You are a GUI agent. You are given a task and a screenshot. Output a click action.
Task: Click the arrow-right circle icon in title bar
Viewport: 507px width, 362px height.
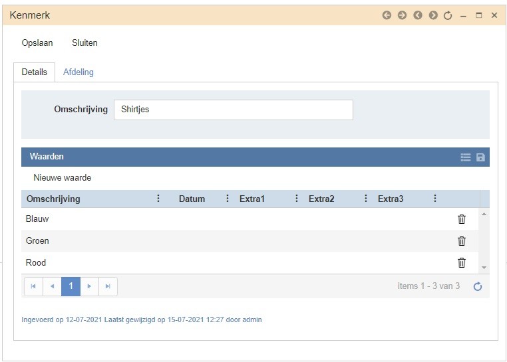coord(402,15)
